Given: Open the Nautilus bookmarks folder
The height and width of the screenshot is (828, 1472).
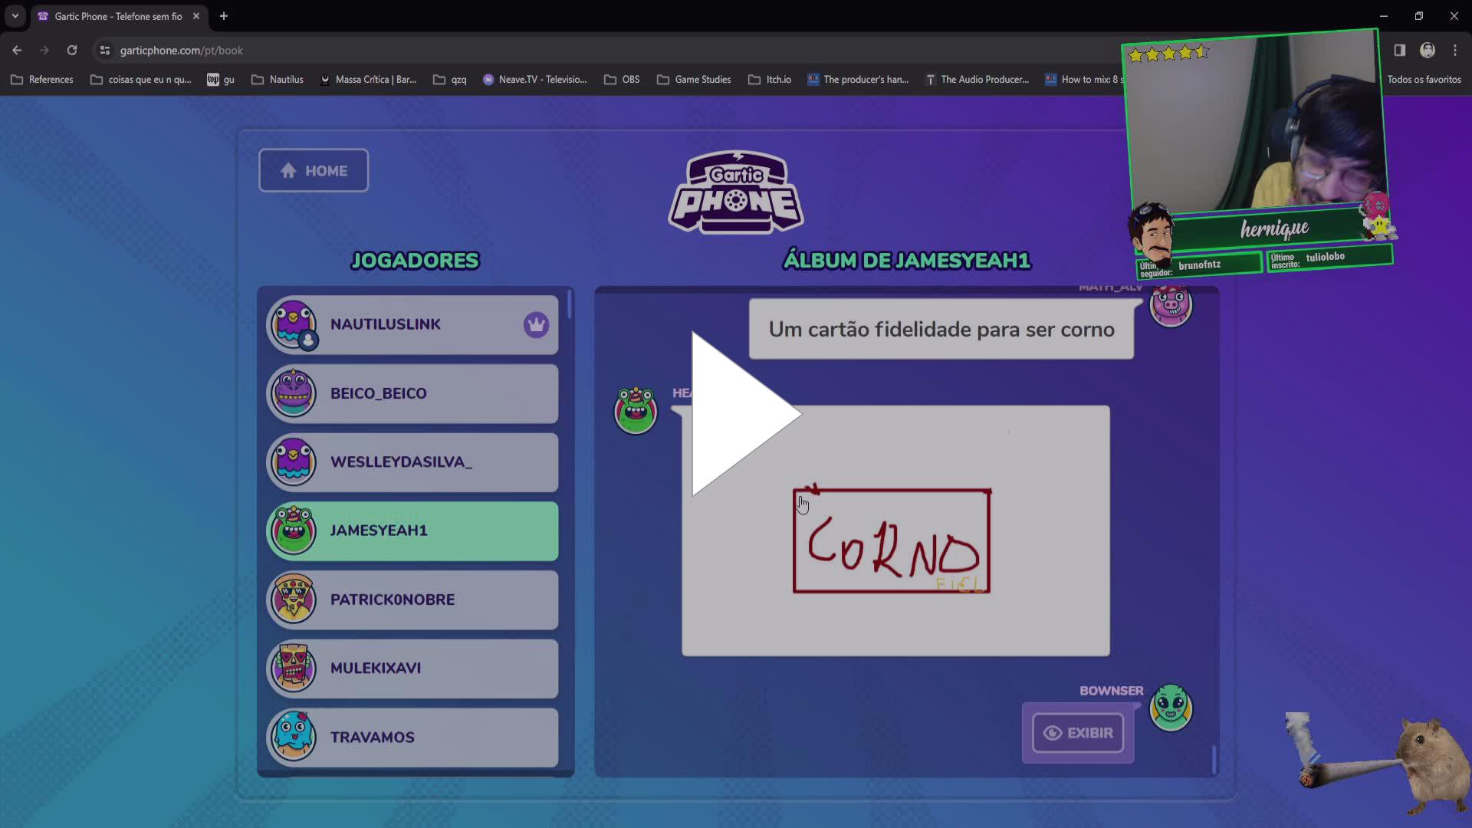Looking at the screenshot, I should tap(278, 79).
